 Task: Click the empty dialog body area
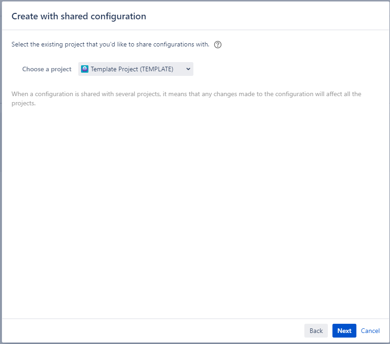pos(195,207)
